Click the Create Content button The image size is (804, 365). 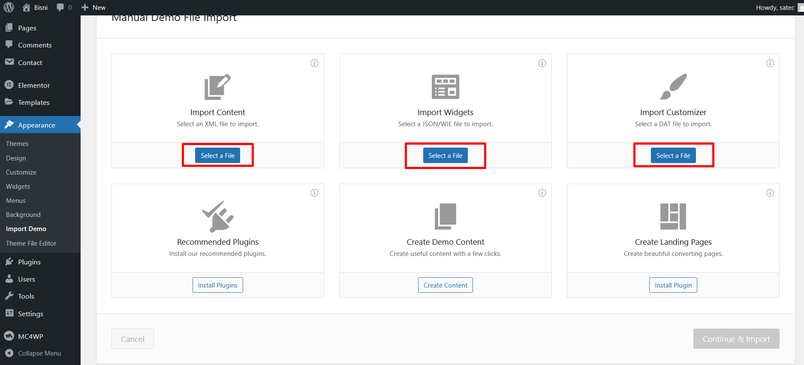coord(446,285)
